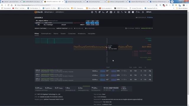The width and height of the screenshot is (189, 106).
Task: Click the 324 w power consumption value
Action: (x=94, y=88)
